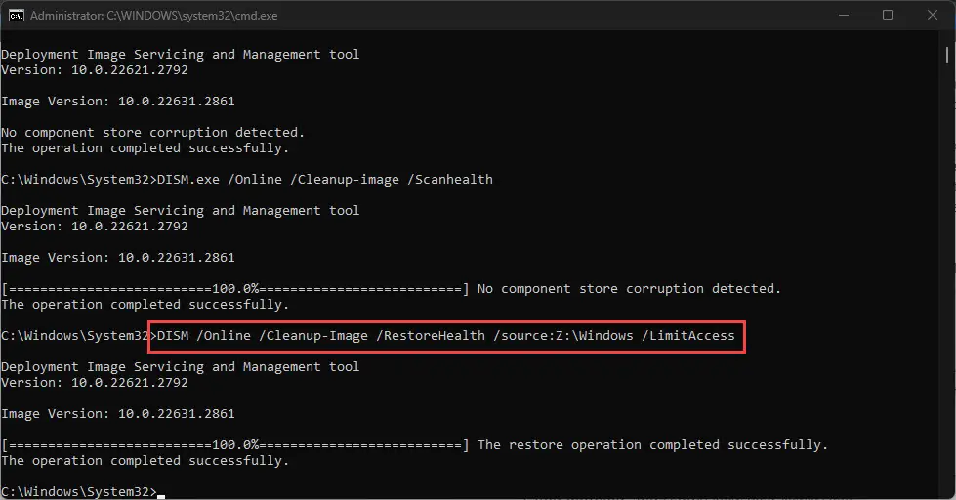
Task: Maximize the Command Prompt window
Action: 887,15
